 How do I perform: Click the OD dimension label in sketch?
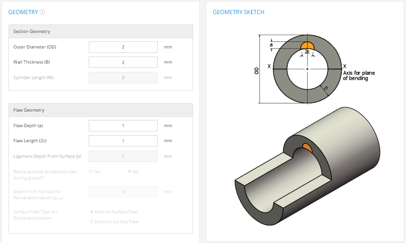click(x=256, y=71)
